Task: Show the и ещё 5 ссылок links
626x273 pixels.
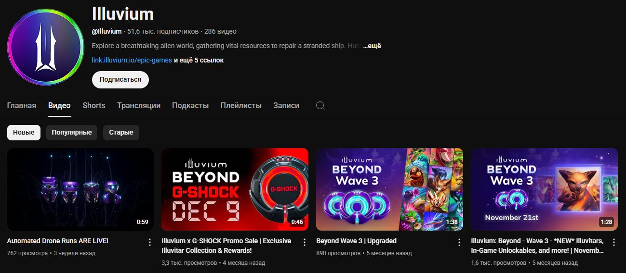Action: 199,60
